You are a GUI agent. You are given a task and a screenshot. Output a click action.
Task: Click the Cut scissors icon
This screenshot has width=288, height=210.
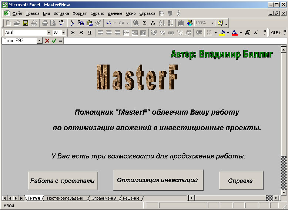click(x=73, y=23)
